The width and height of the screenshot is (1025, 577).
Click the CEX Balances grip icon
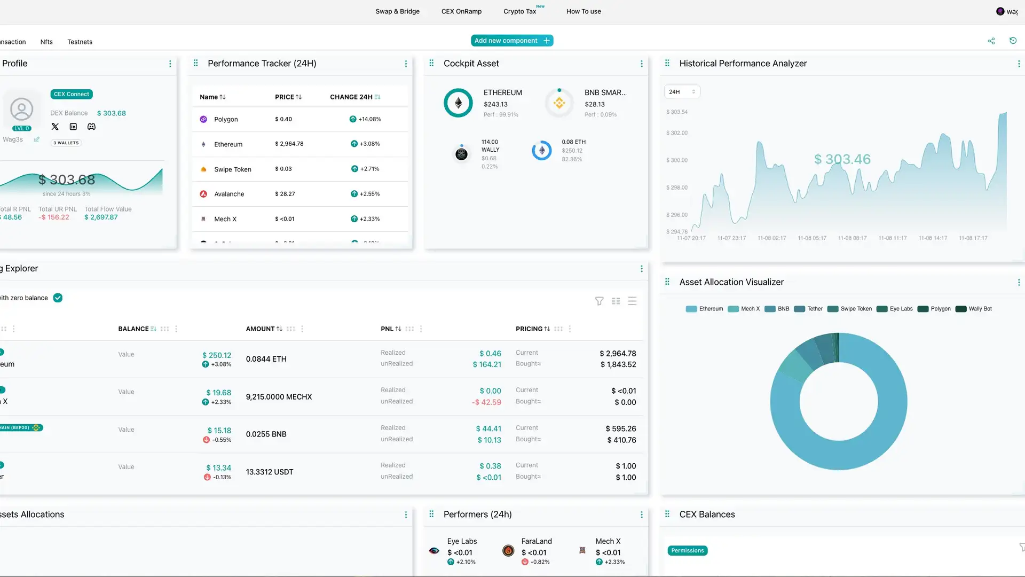click(667, 514)
